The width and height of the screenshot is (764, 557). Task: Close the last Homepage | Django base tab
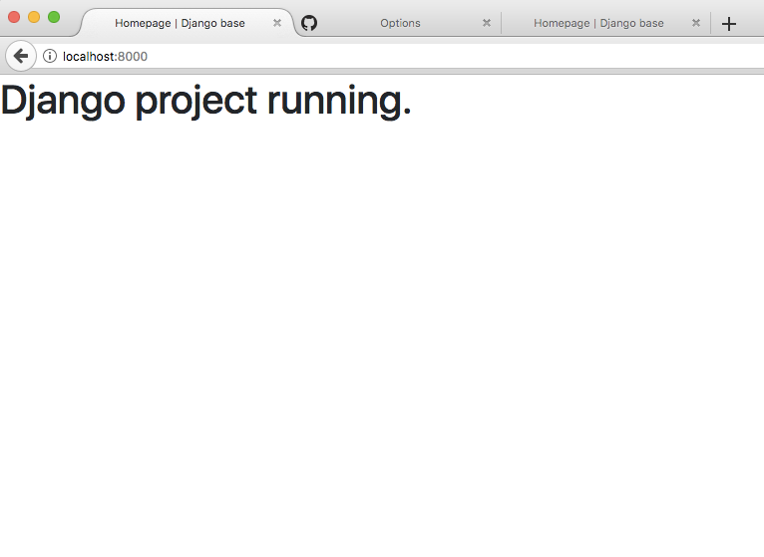coord(696,23)
